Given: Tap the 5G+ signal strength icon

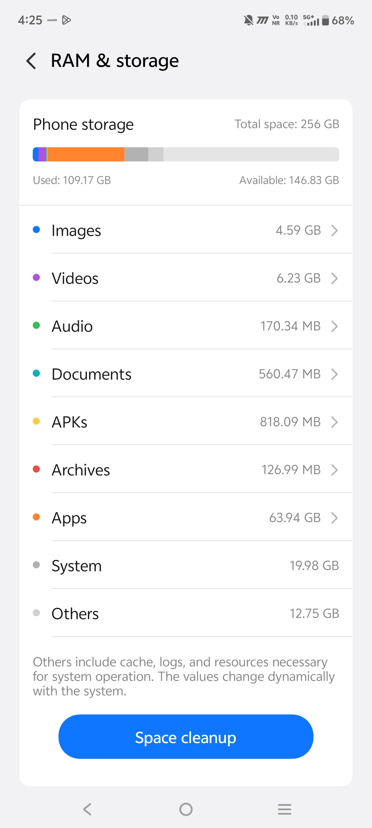Looking at the screenshot, I should 311,20.
